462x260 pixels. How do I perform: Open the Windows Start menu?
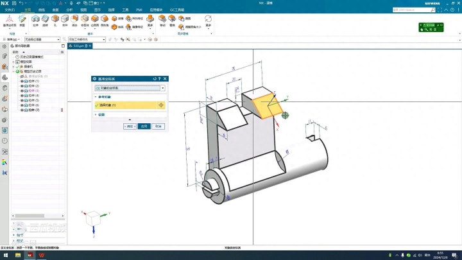[6, 256]
